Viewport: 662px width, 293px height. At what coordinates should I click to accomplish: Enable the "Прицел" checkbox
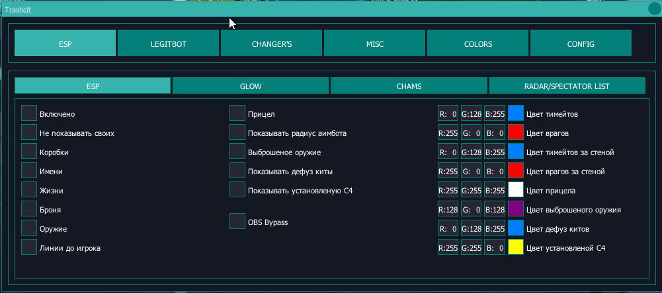(237, 114)
